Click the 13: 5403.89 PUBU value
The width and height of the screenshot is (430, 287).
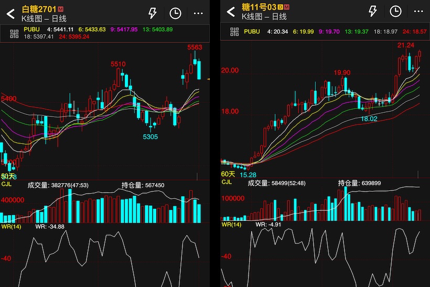coord(158,29)
